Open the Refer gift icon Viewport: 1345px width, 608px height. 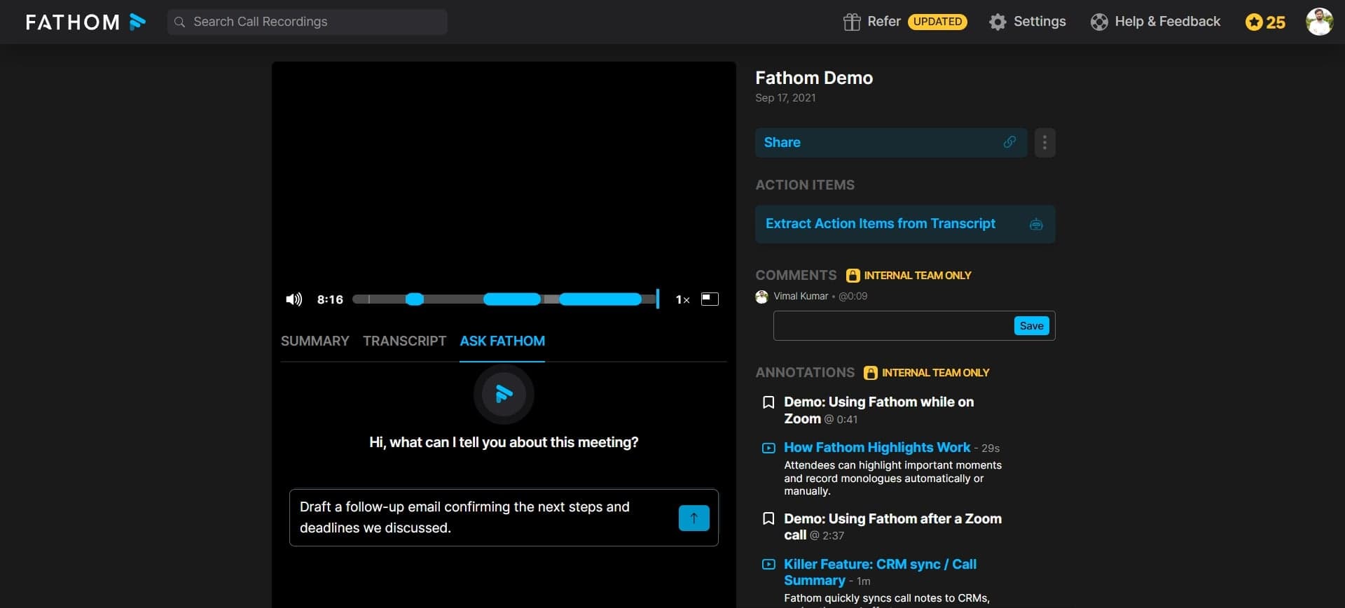851,22
